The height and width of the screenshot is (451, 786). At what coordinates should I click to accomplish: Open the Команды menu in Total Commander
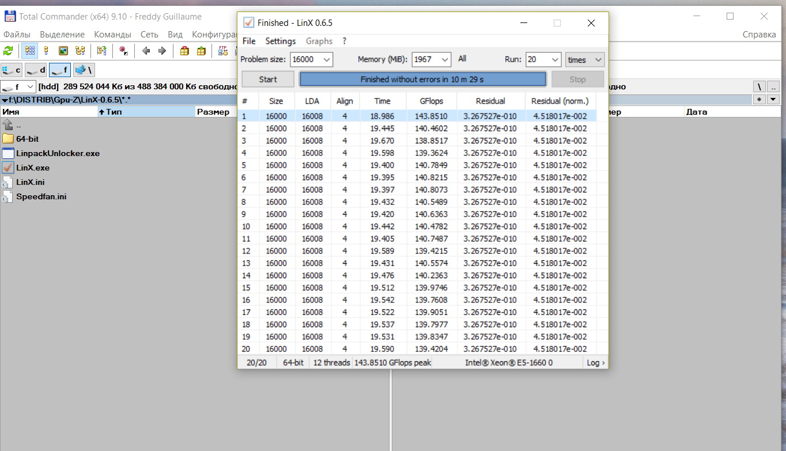coord(112,35)
